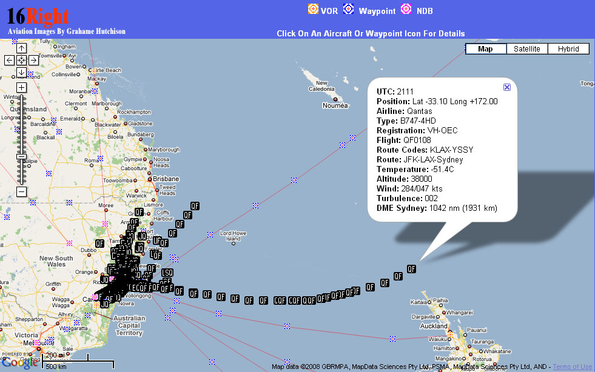Click 'Aviation Images By Grahame Hutchison' text
The height and width of the screenshot is (372, 595).
tap(67, 32)
